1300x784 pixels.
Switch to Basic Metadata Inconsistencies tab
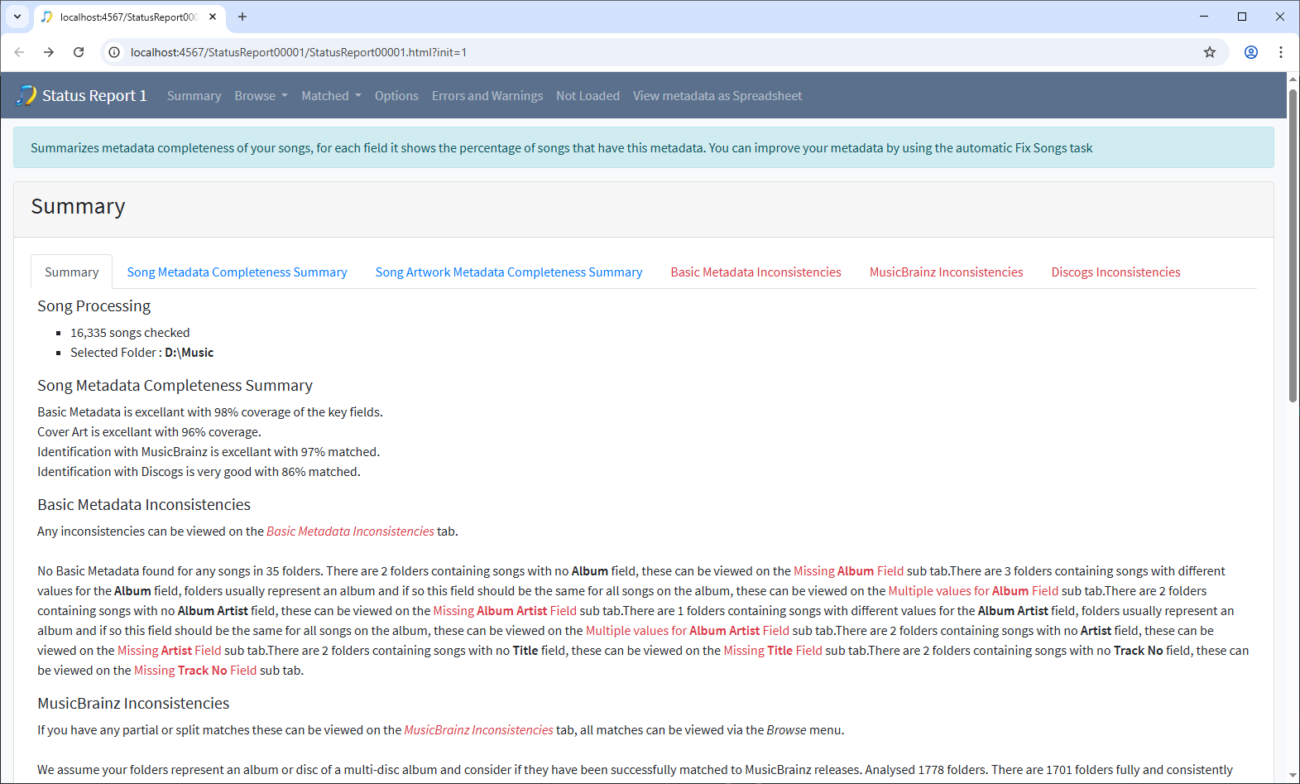point(756,272)
